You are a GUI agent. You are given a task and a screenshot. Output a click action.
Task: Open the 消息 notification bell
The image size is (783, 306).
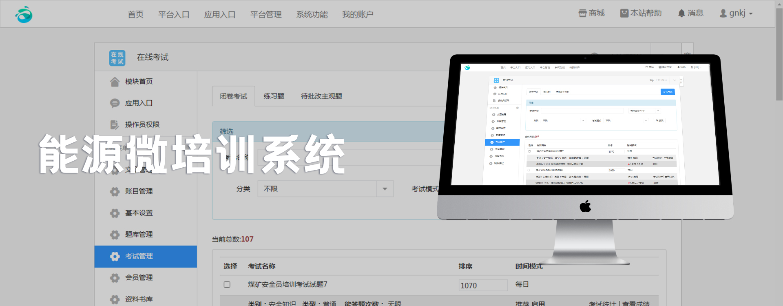[x=690, y=13]
